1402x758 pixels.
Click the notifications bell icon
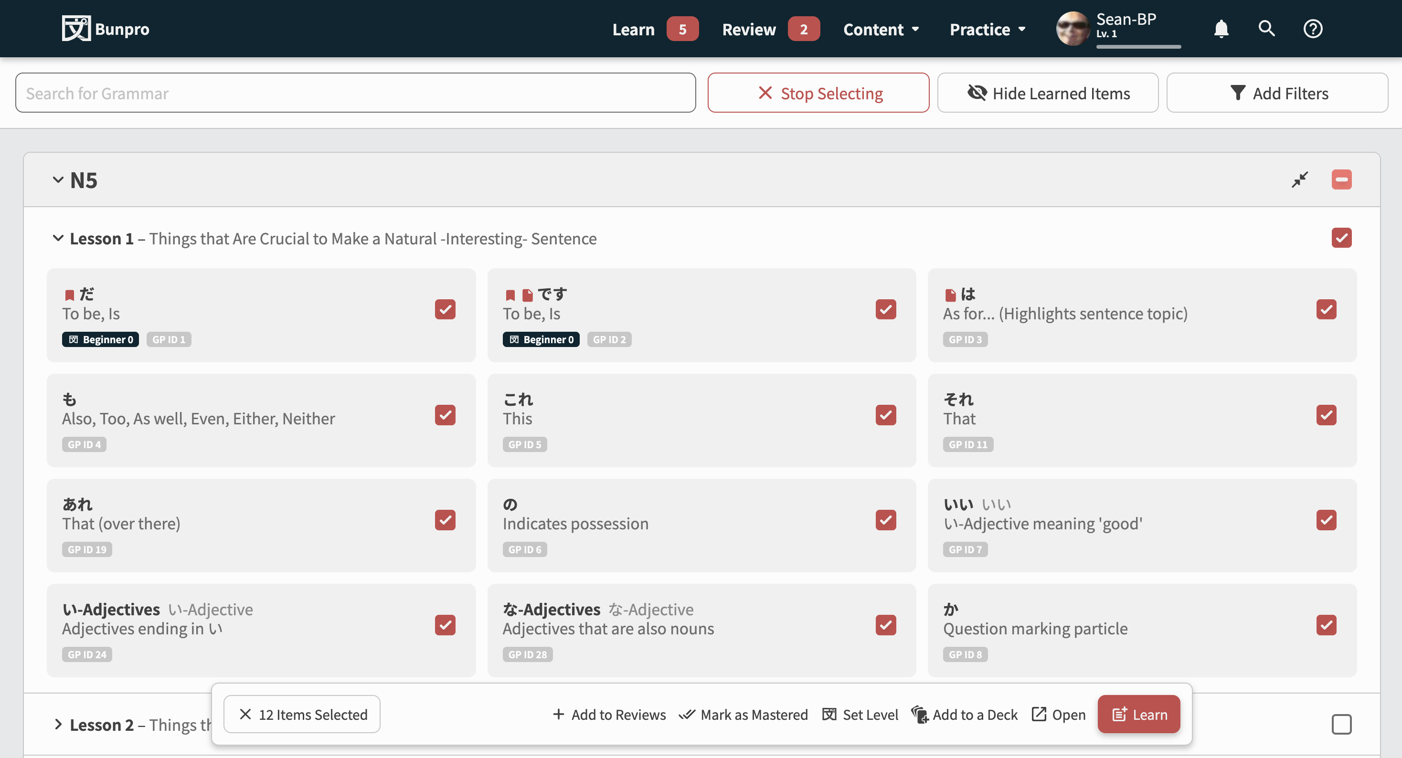pyautogui.click(x=1221, y=29)
